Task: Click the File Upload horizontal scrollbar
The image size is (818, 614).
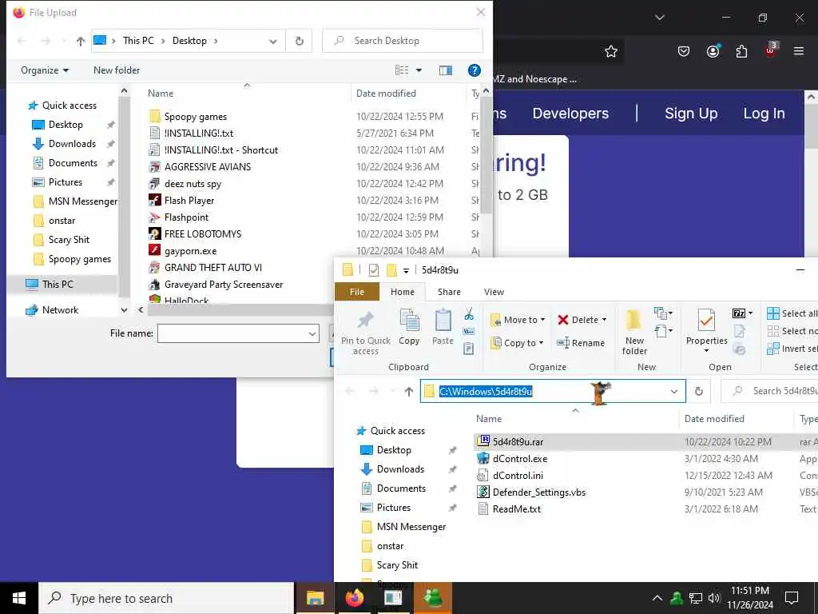Action: [240, 309]
